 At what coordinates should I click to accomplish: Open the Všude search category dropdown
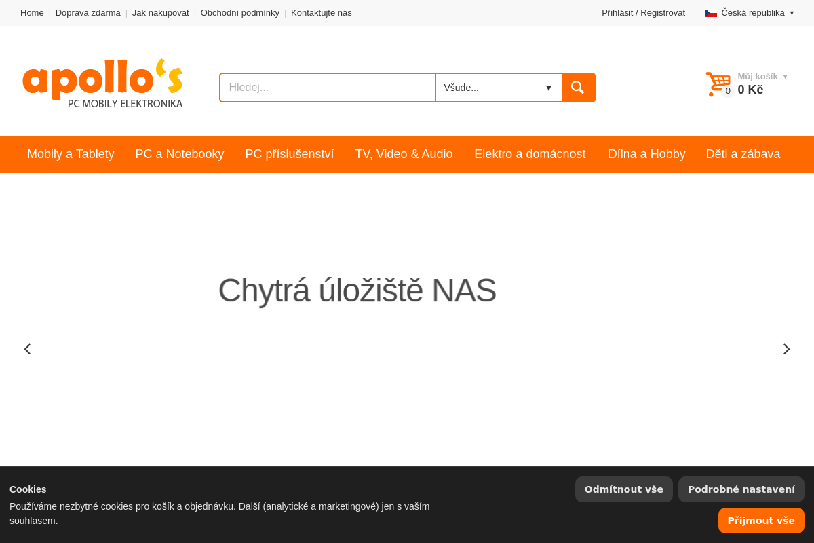pos(499,87)
